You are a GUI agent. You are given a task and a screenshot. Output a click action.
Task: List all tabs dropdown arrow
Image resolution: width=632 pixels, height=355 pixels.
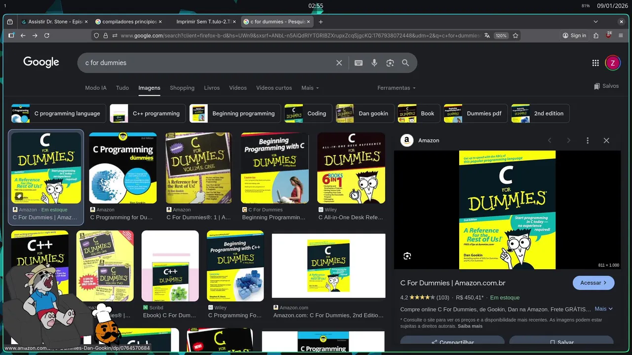point(596,22)
